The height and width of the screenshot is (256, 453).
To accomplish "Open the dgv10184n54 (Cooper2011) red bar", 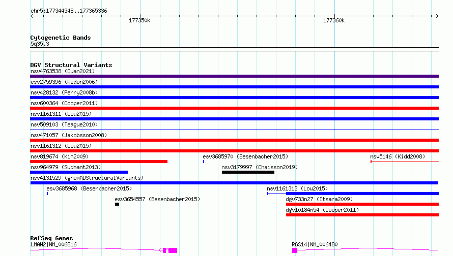I will point(362,215).
